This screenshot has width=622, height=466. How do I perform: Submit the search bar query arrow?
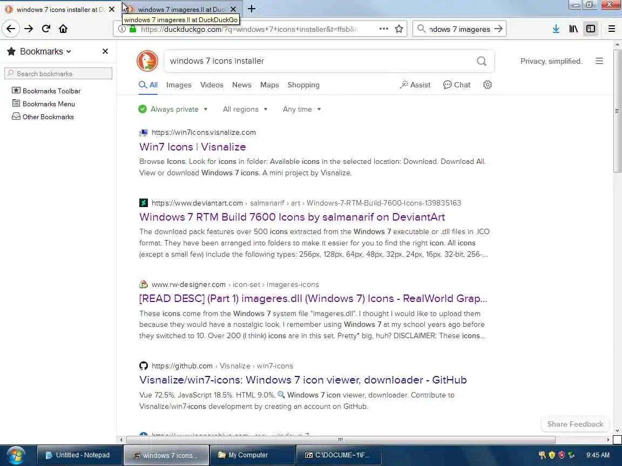(498, 29)
